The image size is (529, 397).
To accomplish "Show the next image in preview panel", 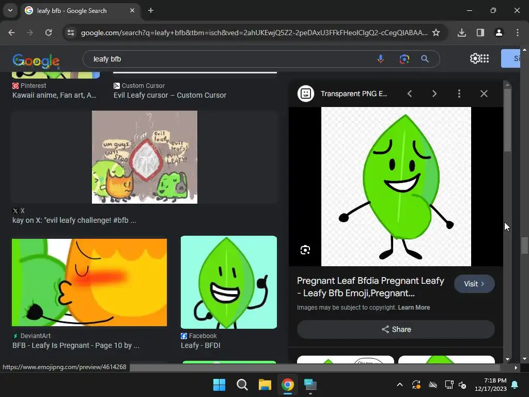I will coord(434,94).
